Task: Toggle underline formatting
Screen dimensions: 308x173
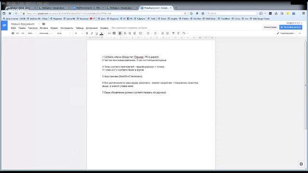Action: 97,33
